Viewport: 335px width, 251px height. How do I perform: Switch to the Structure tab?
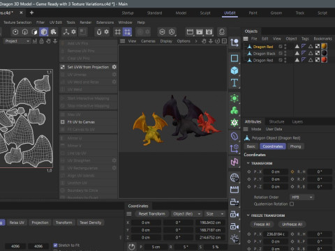[x=276, y=121]
